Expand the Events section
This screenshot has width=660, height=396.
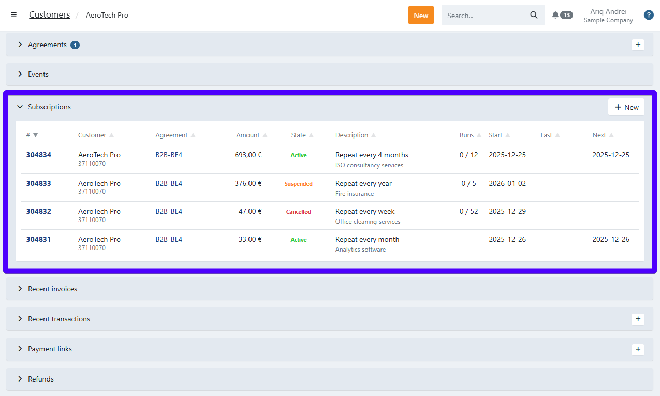coord(38,74)
